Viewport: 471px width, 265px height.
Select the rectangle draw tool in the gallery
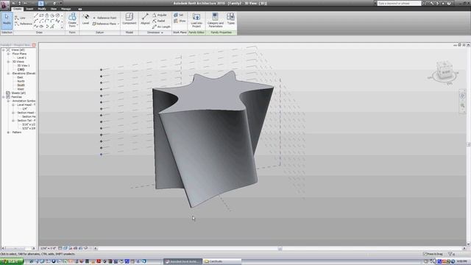click(41, 15)
